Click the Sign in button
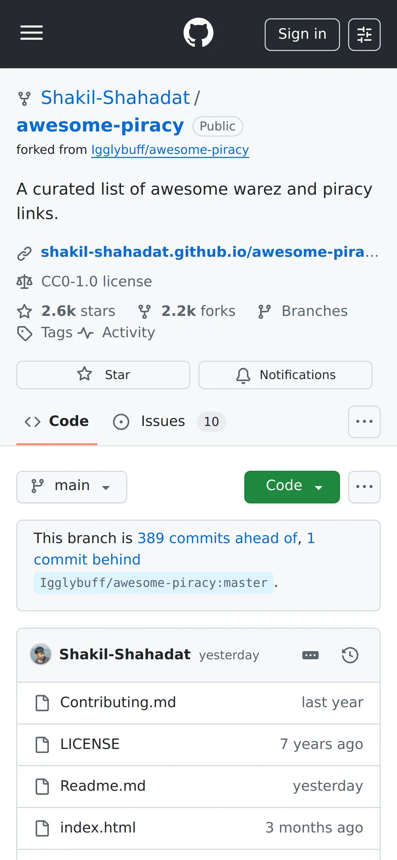The height and width of the screenshot is (860, 397). (302, 35)
